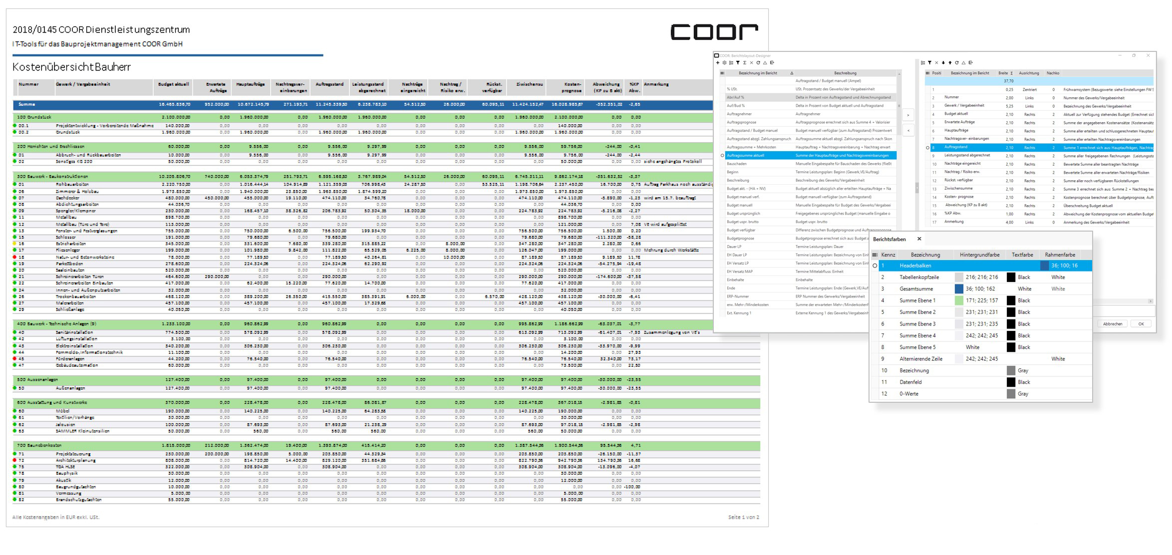
Task: Click the green status dot of row 00.1
Action: pyautogui.click(x=15, y=125)
